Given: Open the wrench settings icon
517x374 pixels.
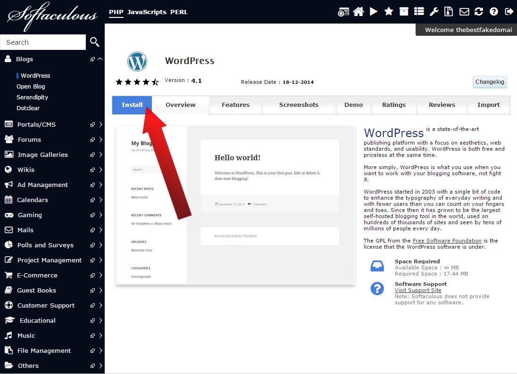Looking at the screenshot, I should 434,12.
